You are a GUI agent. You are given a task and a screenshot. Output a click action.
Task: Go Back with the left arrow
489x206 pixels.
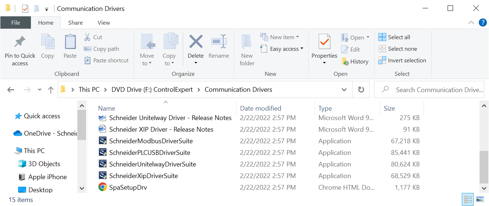[11, 90]
